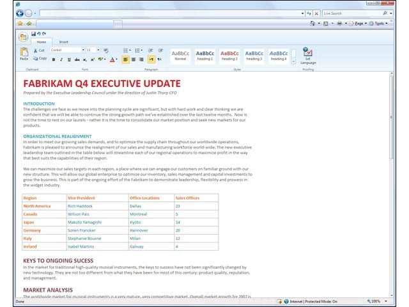
Task: Cut the selected text
Action: click(39, 51)
